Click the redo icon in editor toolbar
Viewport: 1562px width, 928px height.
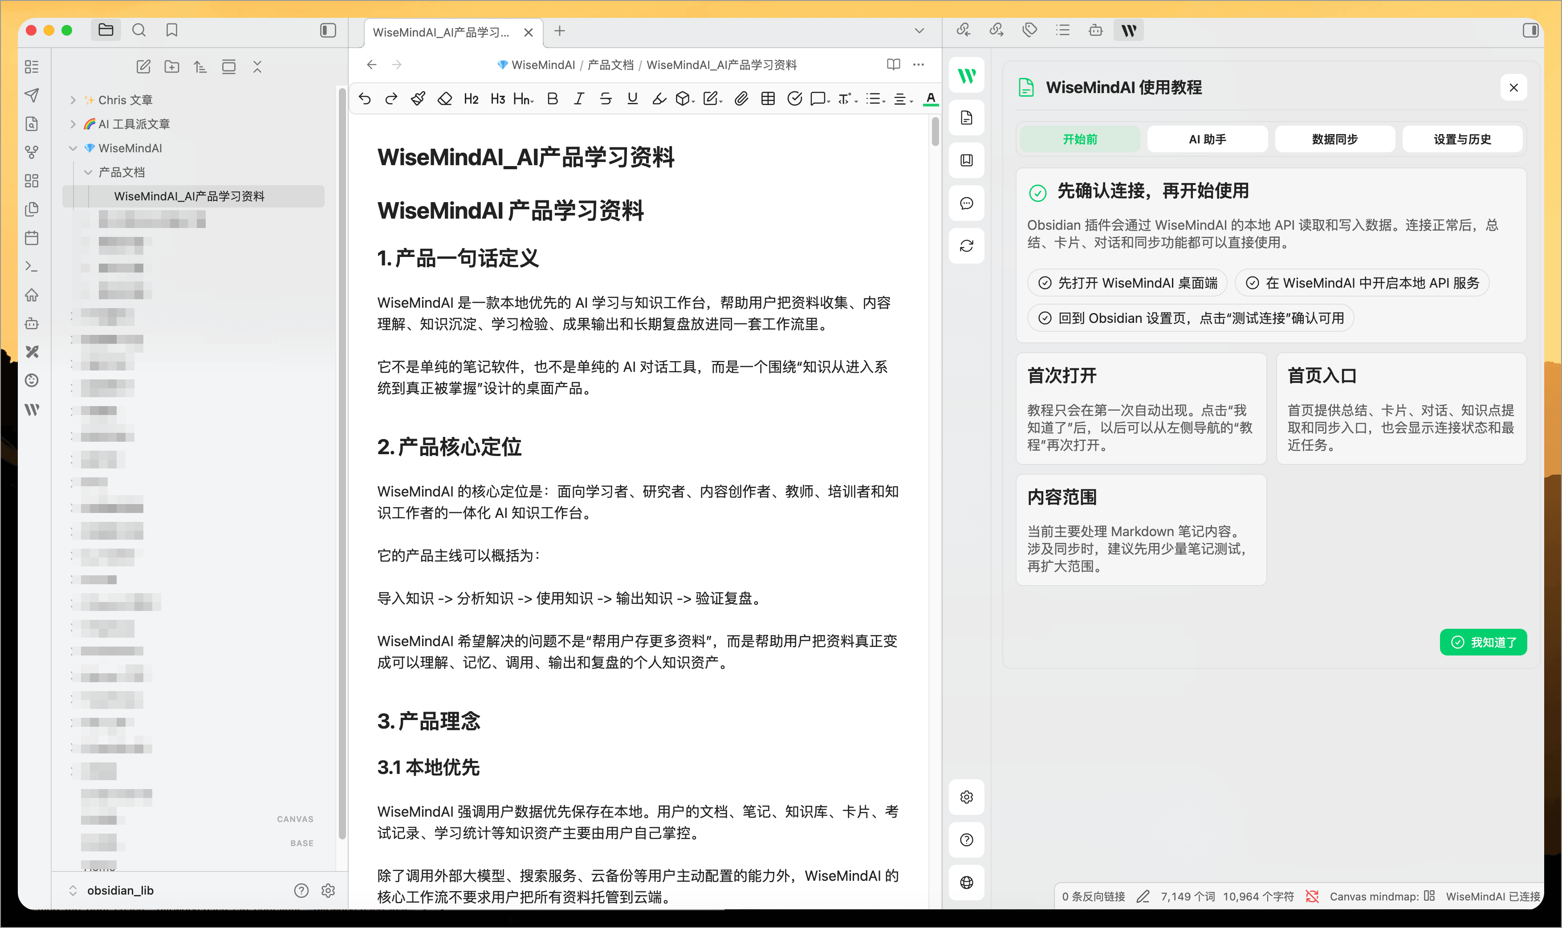[391, 98]
